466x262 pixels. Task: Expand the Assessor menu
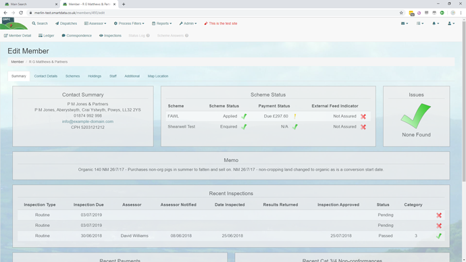[x=95, y=24]
